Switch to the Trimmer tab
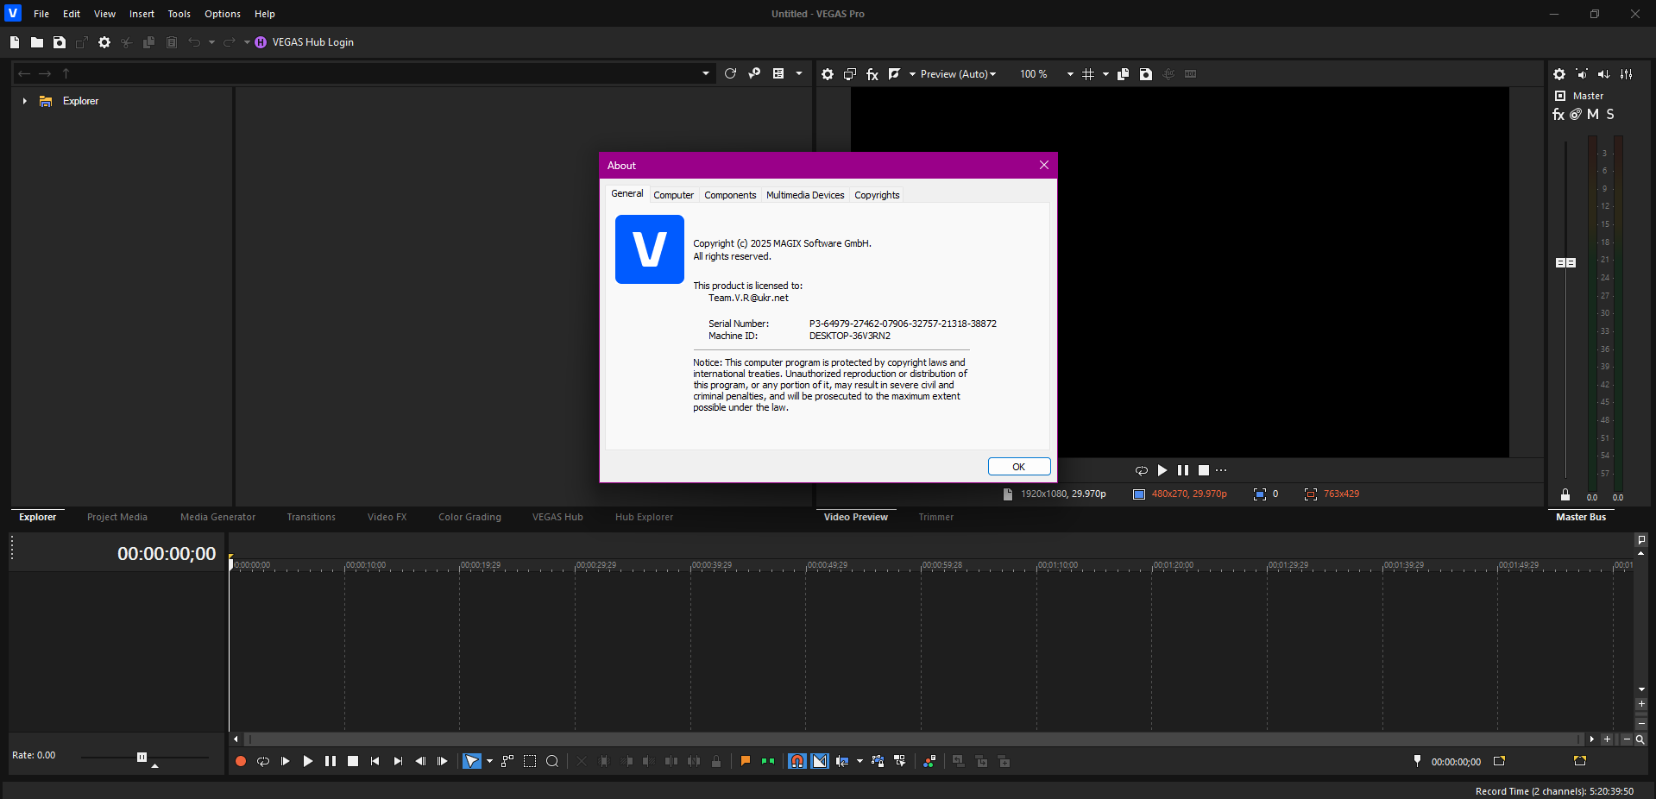 tap(936, 517)
